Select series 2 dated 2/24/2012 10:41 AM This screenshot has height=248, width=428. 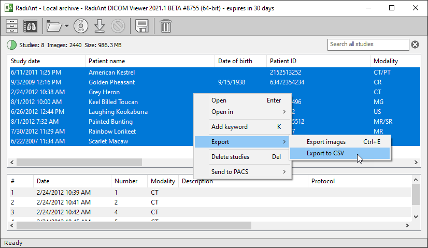point(210,202)
